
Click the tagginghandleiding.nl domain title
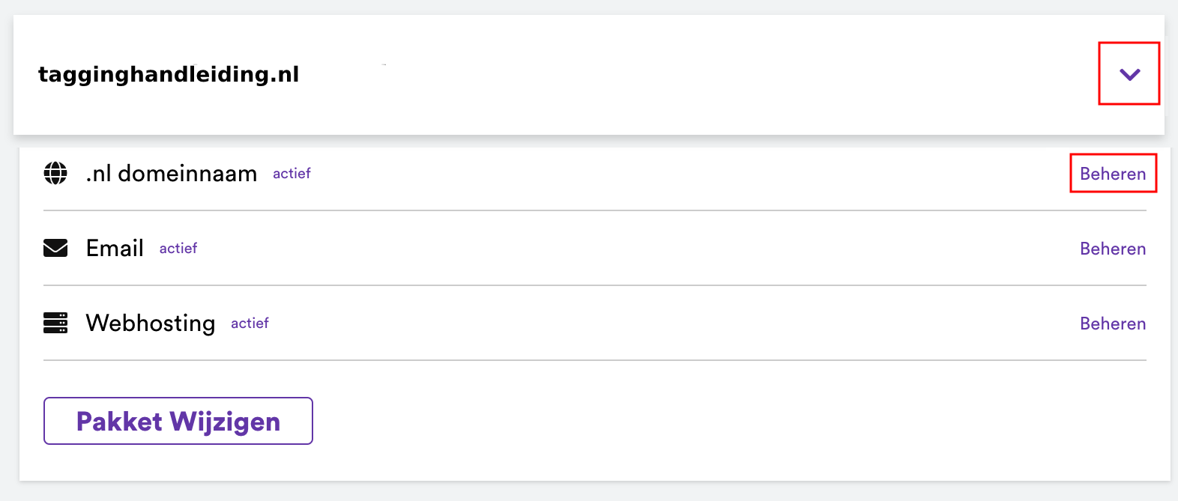tap(169, 74)
